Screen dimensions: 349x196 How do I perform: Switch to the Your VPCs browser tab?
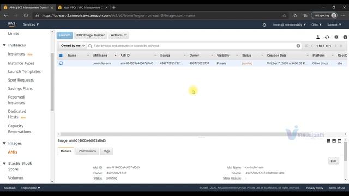[82, 7]
